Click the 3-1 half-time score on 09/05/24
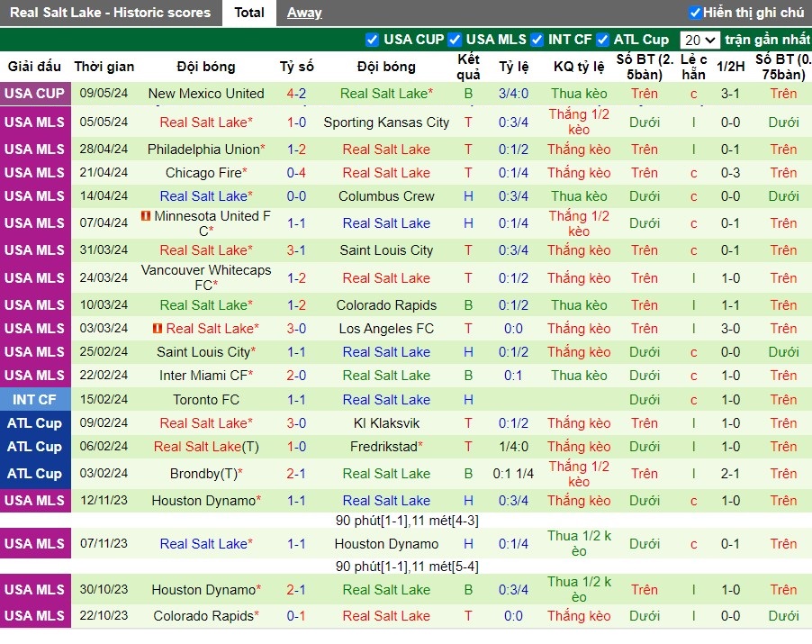The image size is (812, 644). pos(731,94)
